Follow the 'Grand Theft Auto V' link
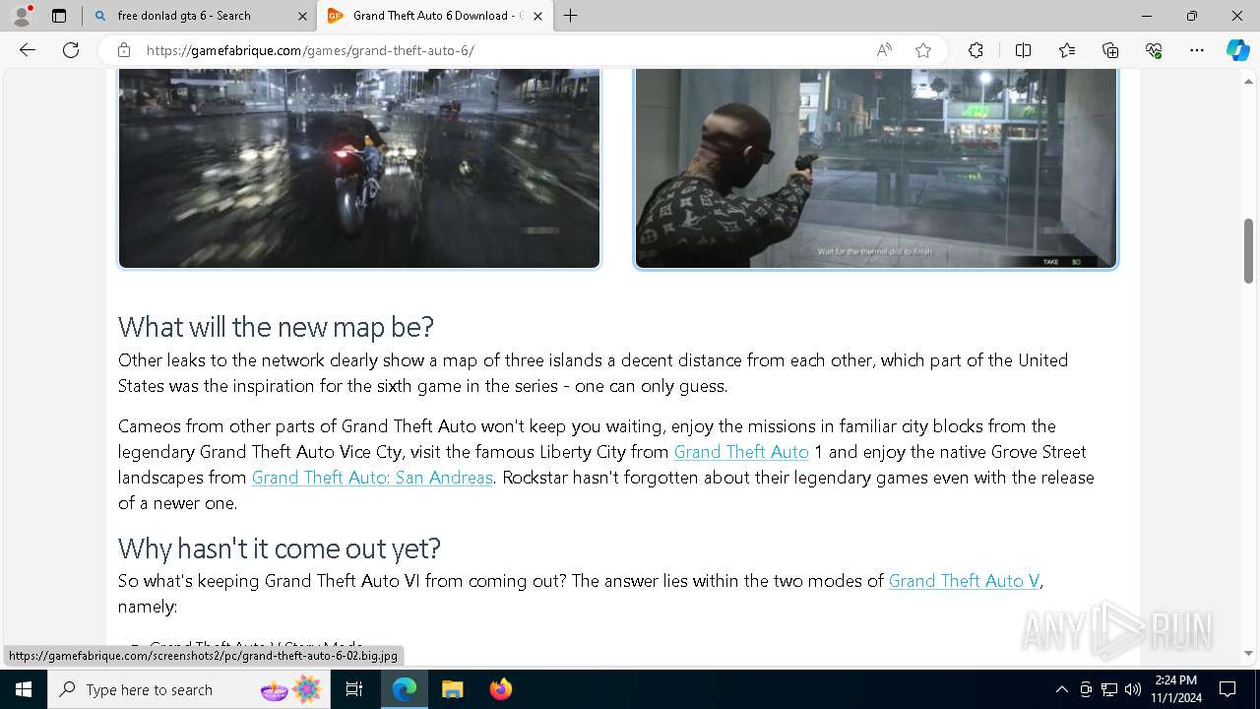 (964, 581)
